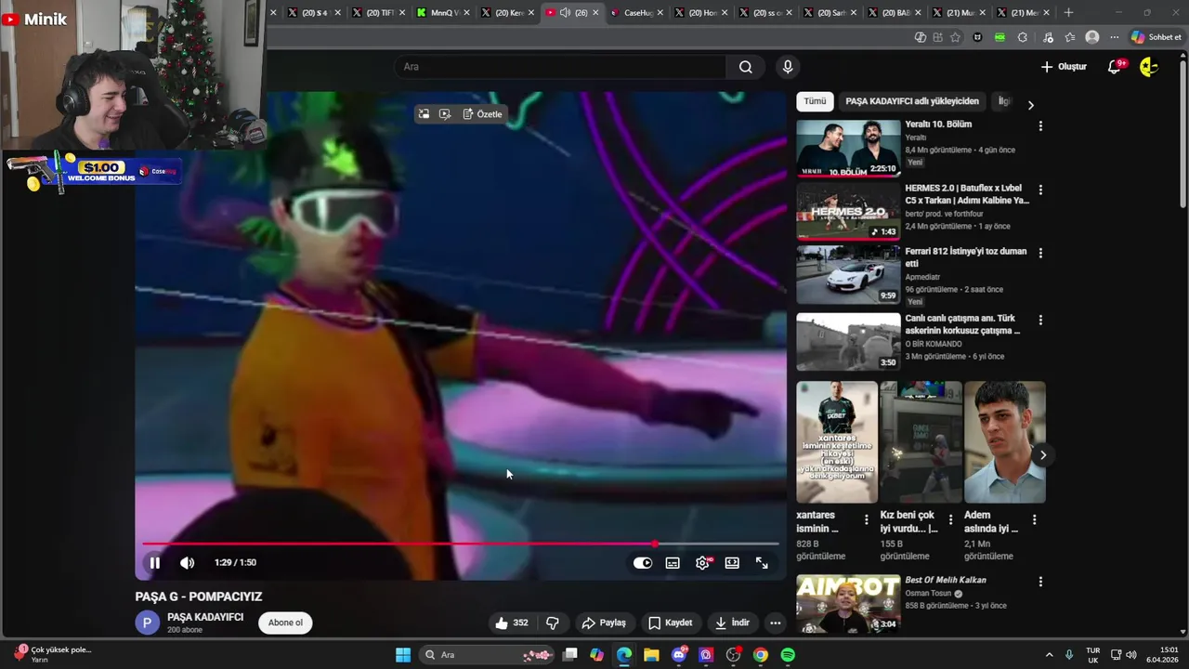Show next Shorts with the right arrow
Viewport: 1189px width, 669px height.
(1043, 455)
